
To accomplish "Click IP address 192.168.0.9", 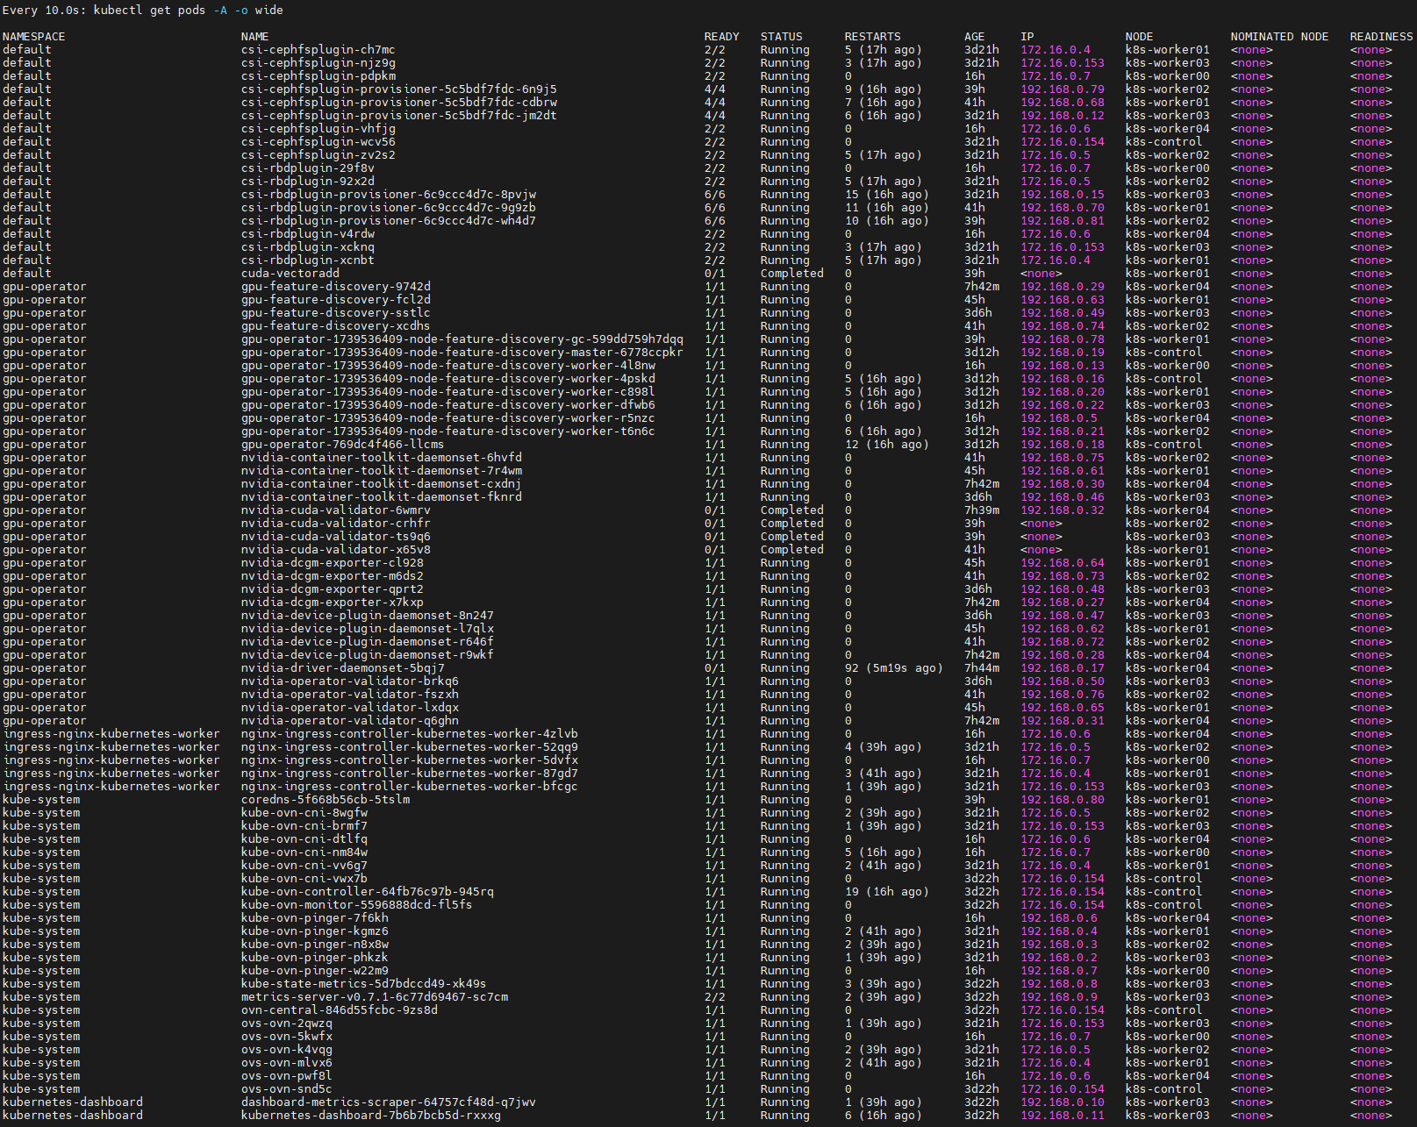I will tap(1058, 997).
